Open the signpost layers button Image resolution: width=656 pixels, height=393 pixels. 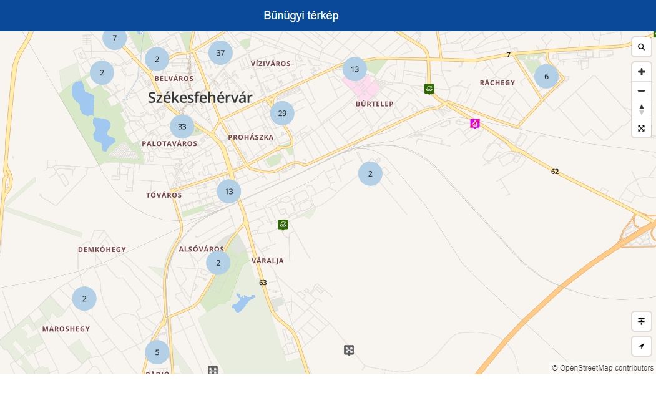click(x=641, y=321)
